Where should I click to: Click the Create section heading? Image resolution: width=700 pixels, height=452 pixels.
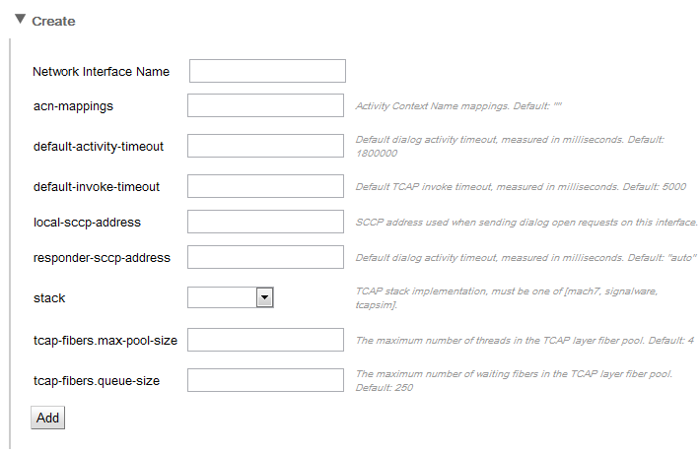(53, 21)
